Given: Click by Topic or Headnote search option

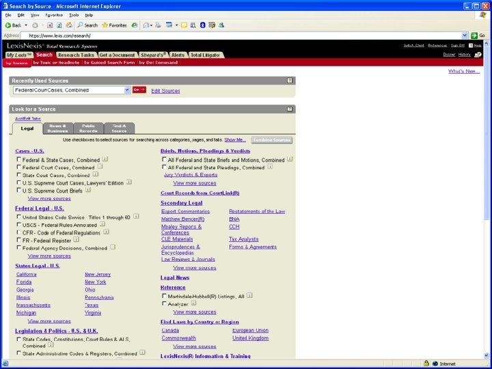Looking at the screenshot, I should (57, 62).
